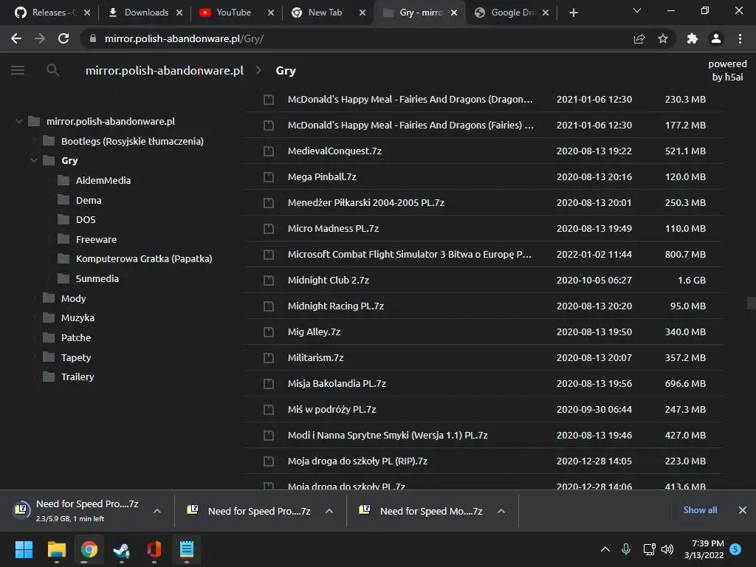Open Menedżer Piłkarski 2004-2005 PL.7z

tap(366, 202)
